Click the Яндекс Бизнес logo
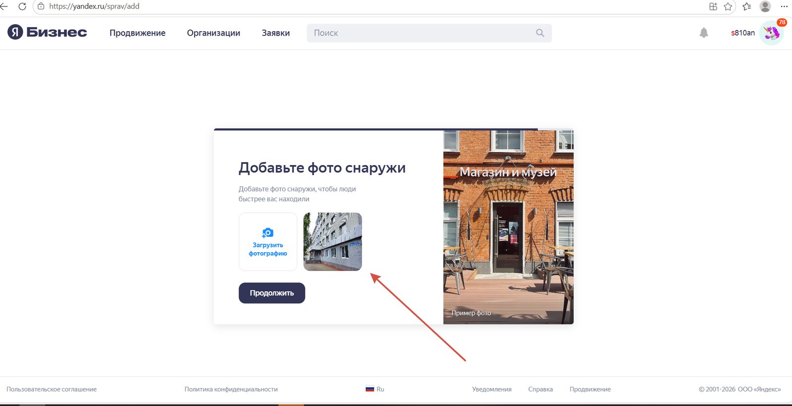 tap(47, 32)
